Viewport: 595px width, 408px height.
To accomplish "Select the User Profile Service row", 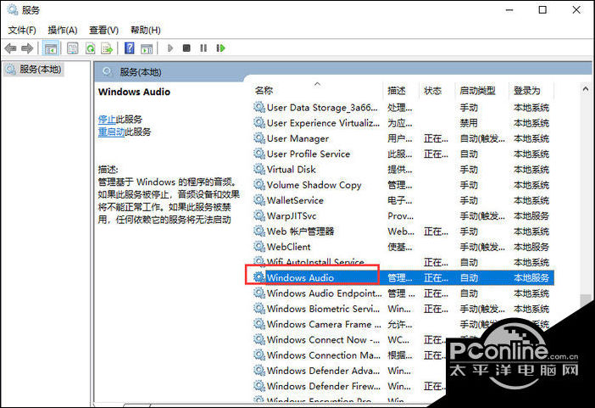I will click(403, 154).
